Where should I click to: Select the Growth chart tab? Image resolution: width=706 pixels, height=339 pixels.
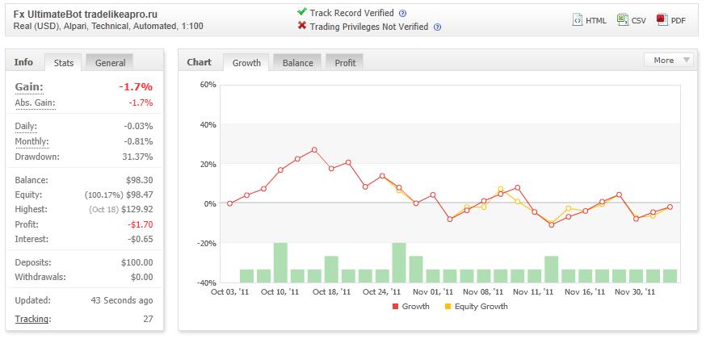246,63
